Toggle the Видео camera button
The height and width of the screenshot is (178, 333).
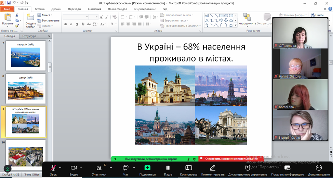click(74, 168)
